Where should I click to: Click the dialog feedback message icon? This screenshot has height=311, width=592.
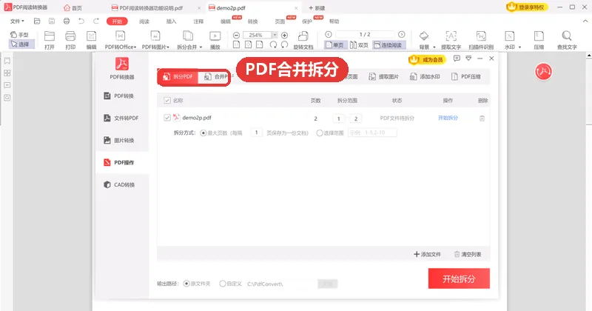click(x=457, y=58)
